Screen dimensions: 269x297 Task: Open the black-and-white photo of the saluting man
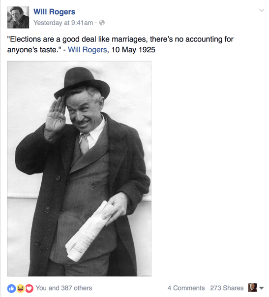pos(79,168)
